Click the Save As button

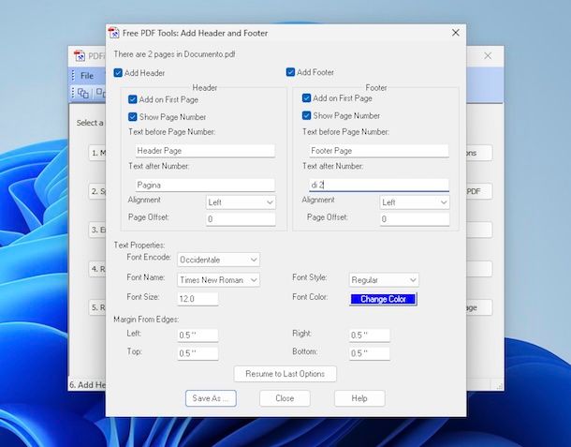coord(211,398)
